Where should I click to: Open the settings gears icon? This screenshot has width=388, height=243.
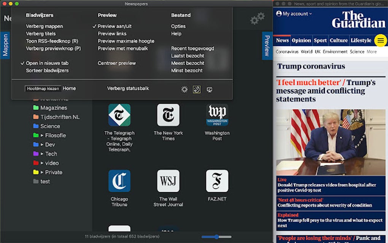(x=258, y=18)
